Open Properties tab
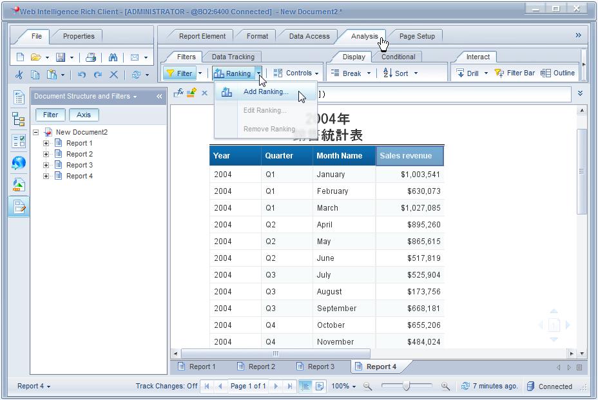The image size is (598, 400). [x=79, y=36]
